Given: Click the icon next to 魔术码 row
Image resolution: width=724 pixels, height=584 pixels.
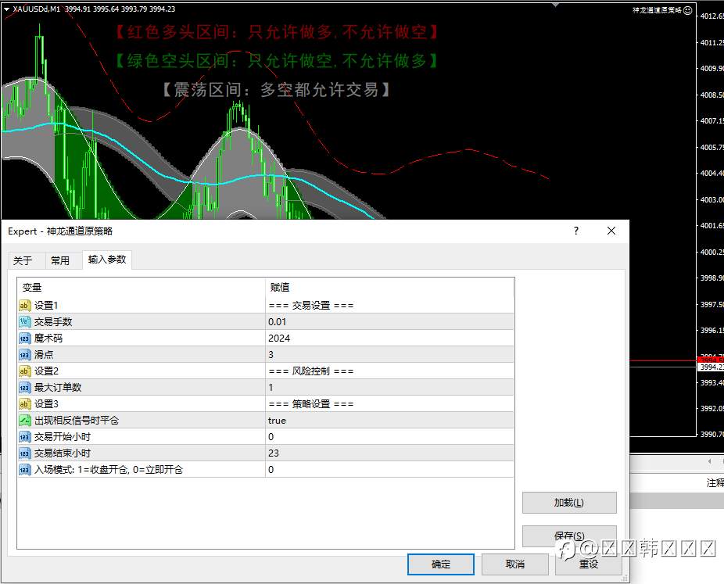Looking at the screenshot, I should 25,339.
